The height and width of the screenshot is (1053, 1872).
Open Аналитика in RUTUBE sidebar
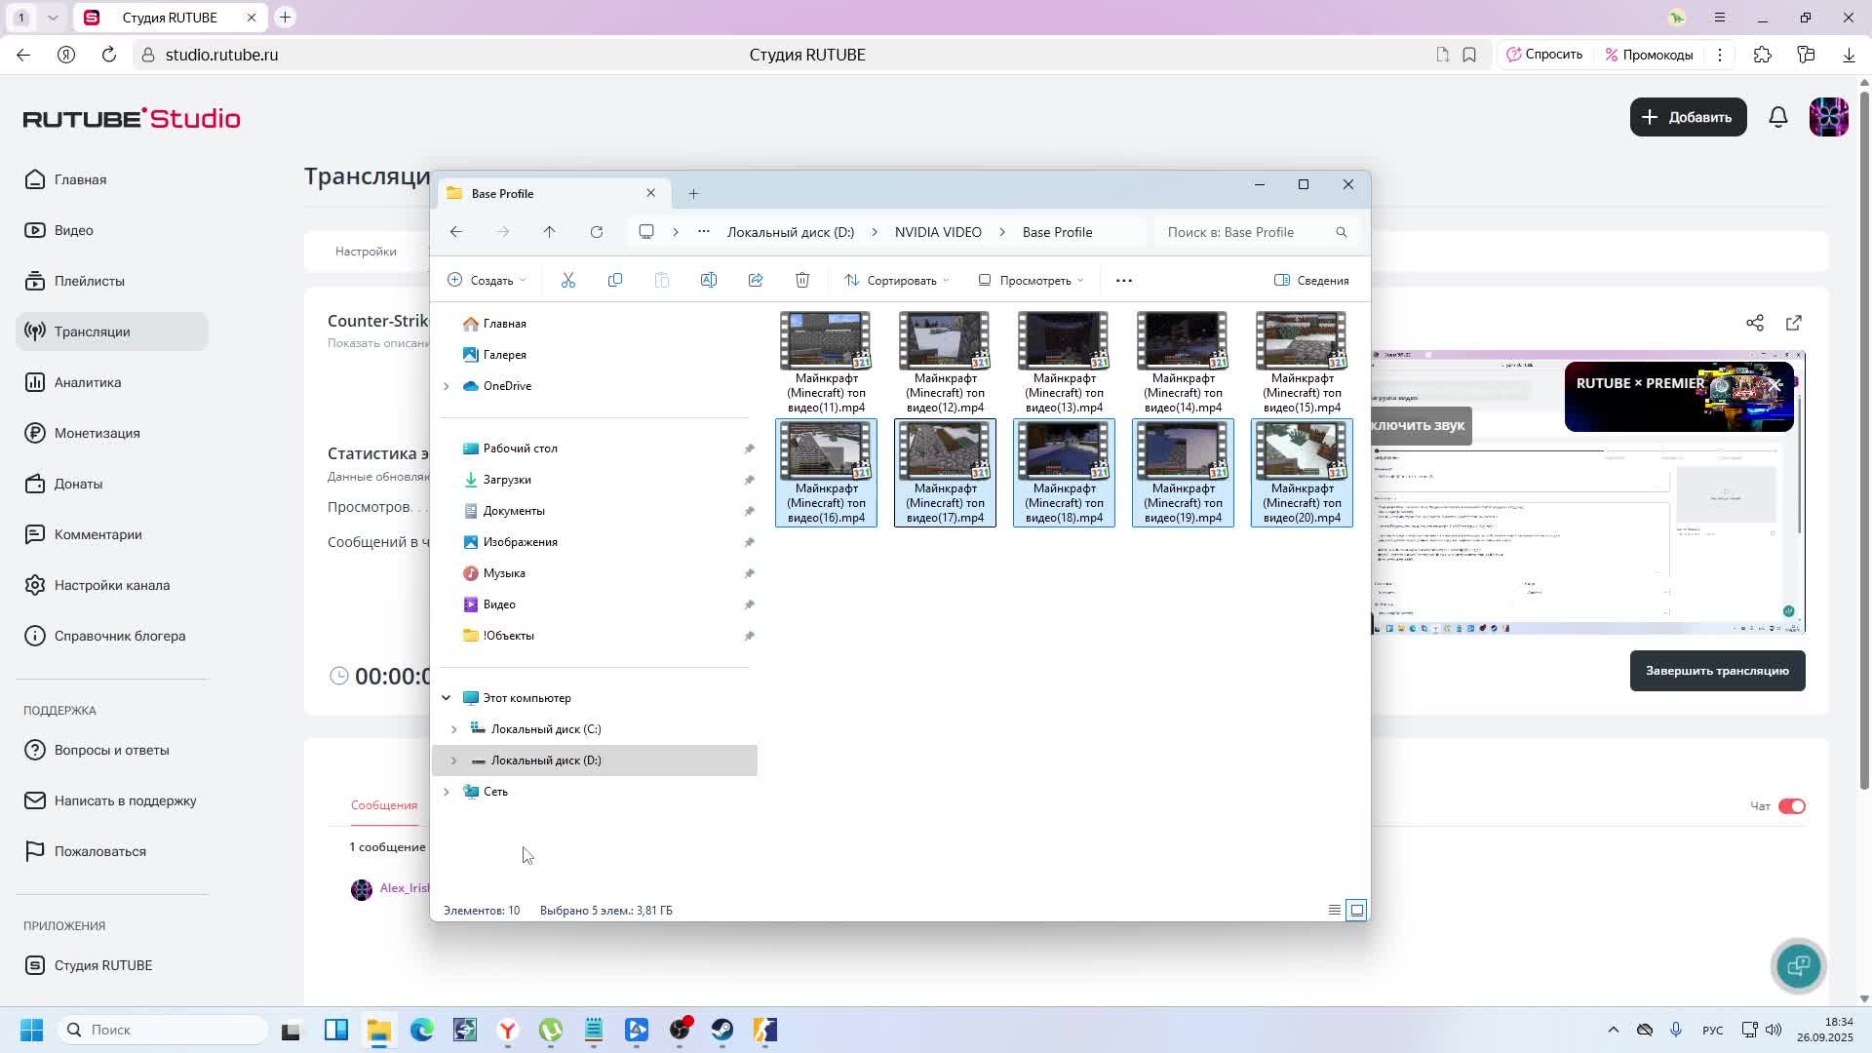(88, 382)
